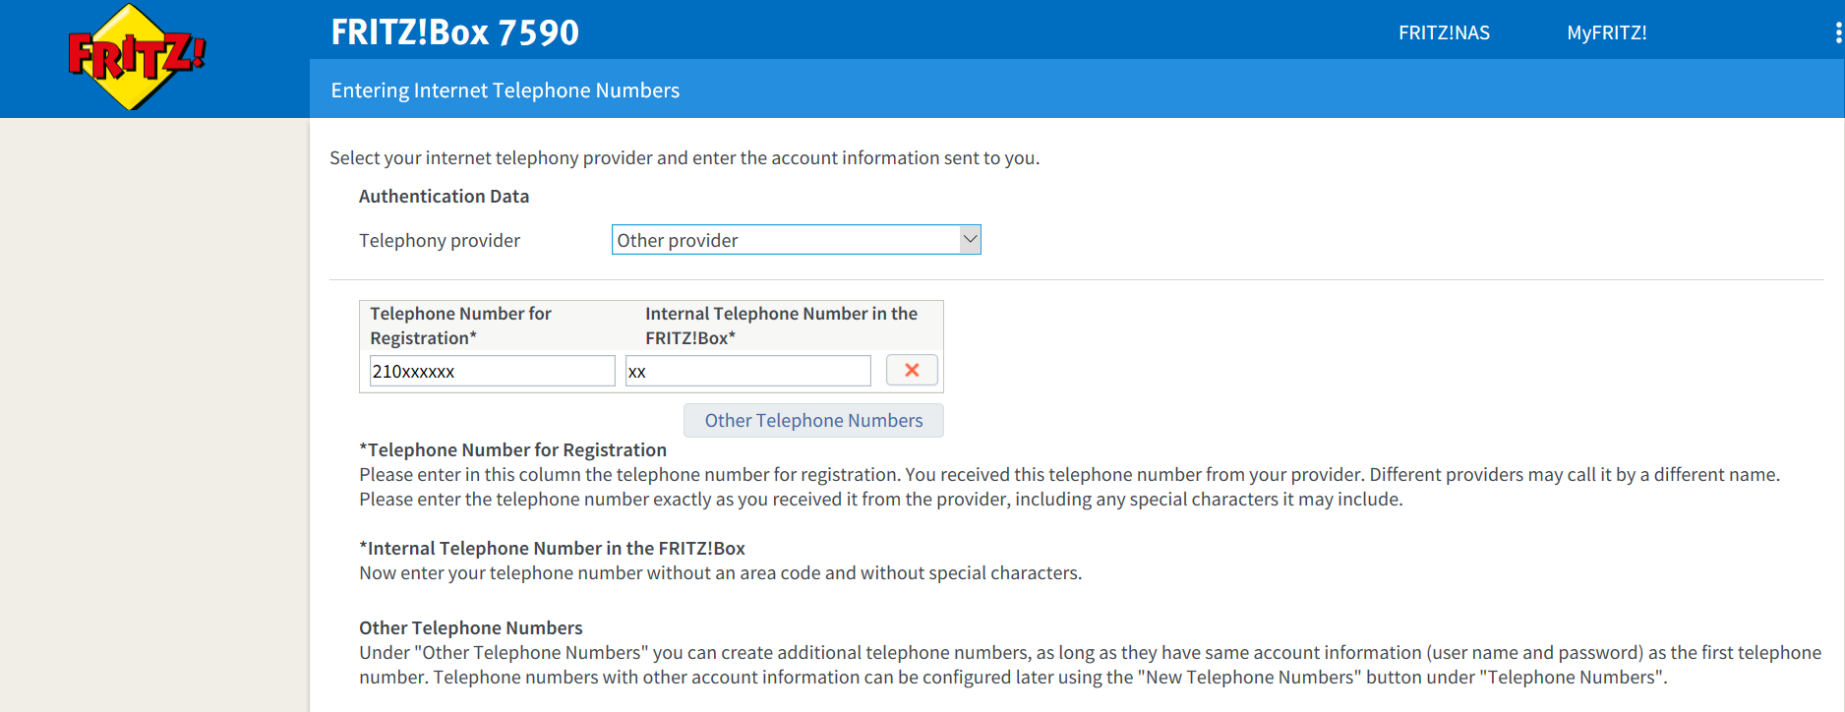Focus the internal number field containing xx
1845x712 pixels.
pos(747,371)
